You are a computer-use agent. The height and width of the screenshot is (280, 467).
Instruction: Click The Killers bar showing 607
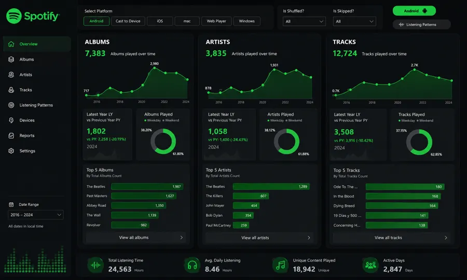251,196
